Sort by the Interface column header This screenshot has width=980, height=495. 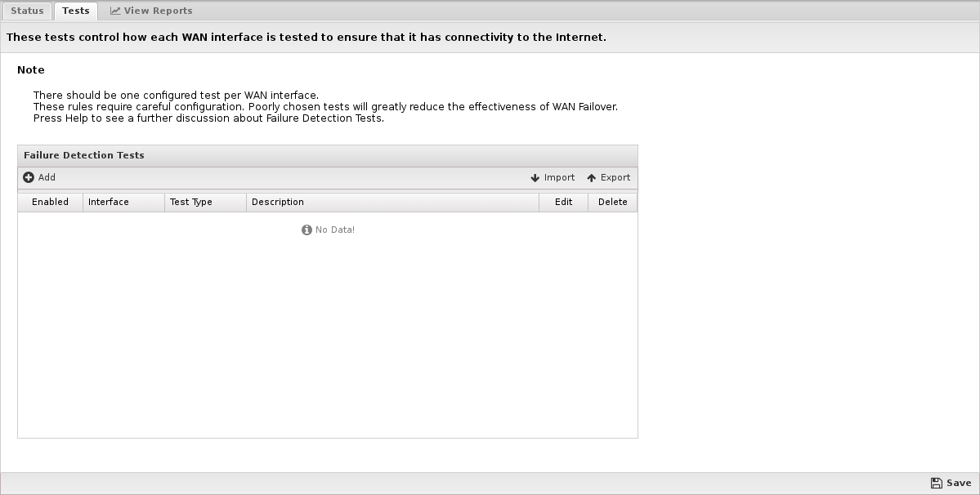coord(123,203)
